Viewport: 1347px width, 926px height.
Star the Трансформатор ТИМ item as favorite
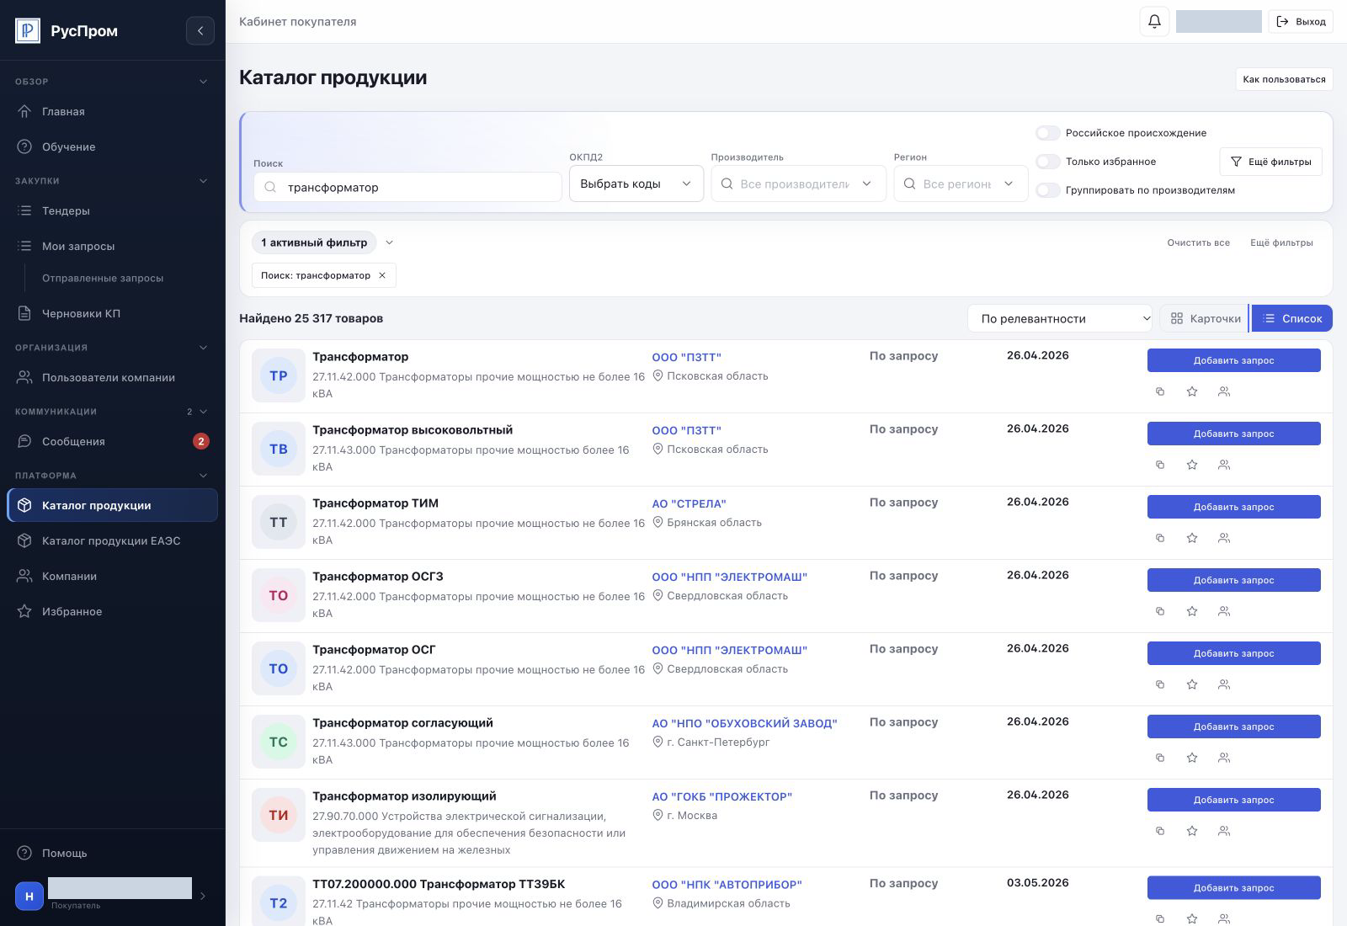(1192, 538)
